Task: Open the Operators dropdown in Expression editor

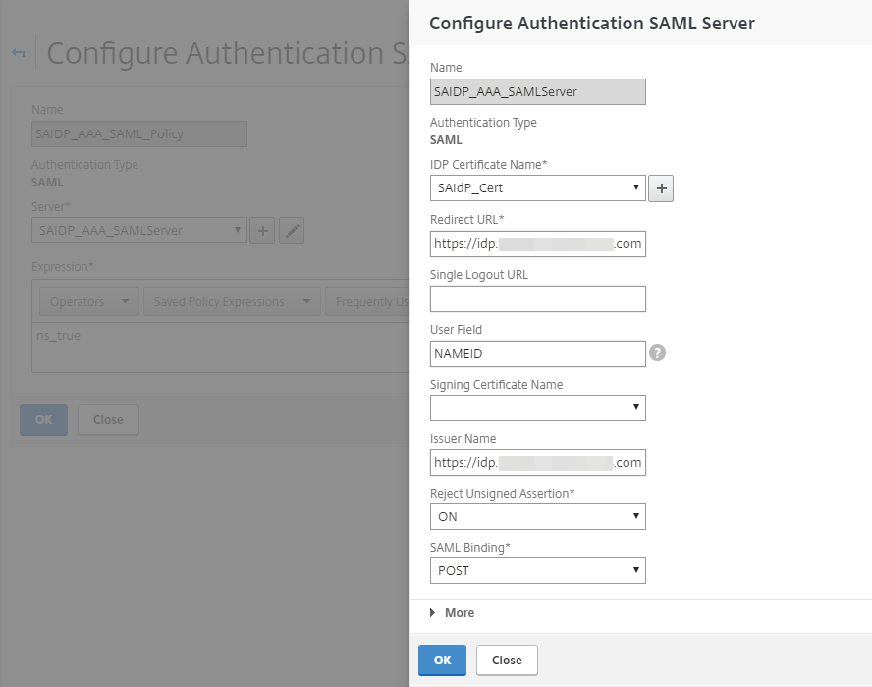Action: [x=88, y=302]
